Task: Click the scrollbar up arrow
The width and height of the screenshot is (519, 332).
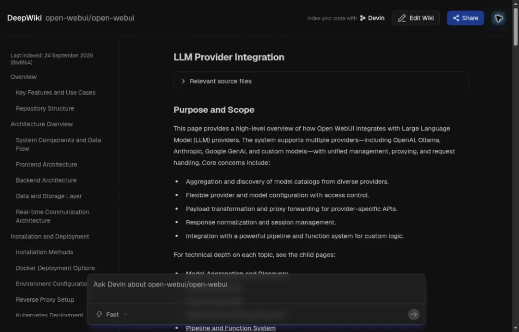Action: click(x=515, y=3)
